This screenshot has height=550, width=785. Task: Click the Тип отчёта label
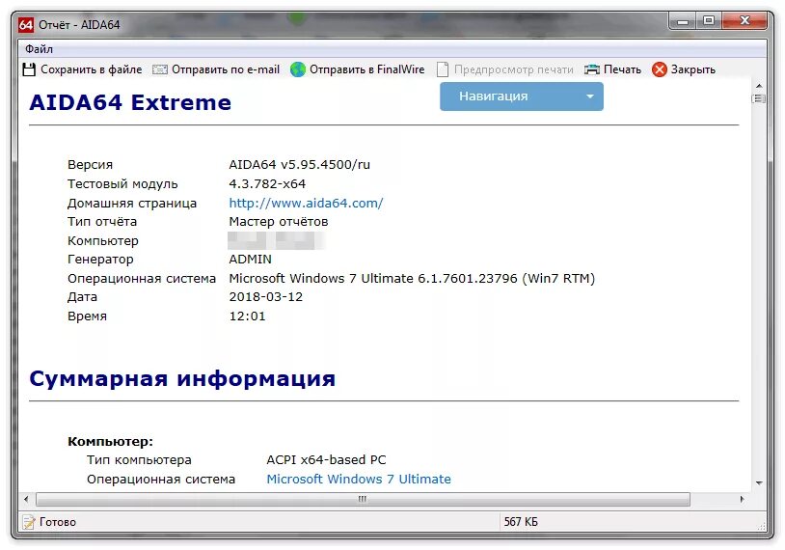102,221
